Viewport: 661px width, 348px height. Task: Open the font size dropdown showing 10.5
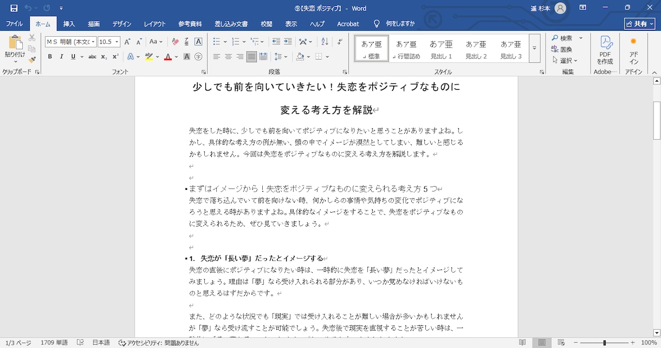(116, 42)
